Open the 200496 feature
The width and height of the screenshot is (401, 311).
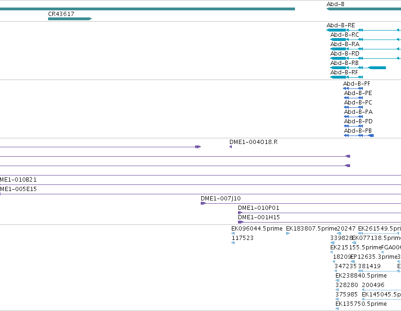pos(381,290)
